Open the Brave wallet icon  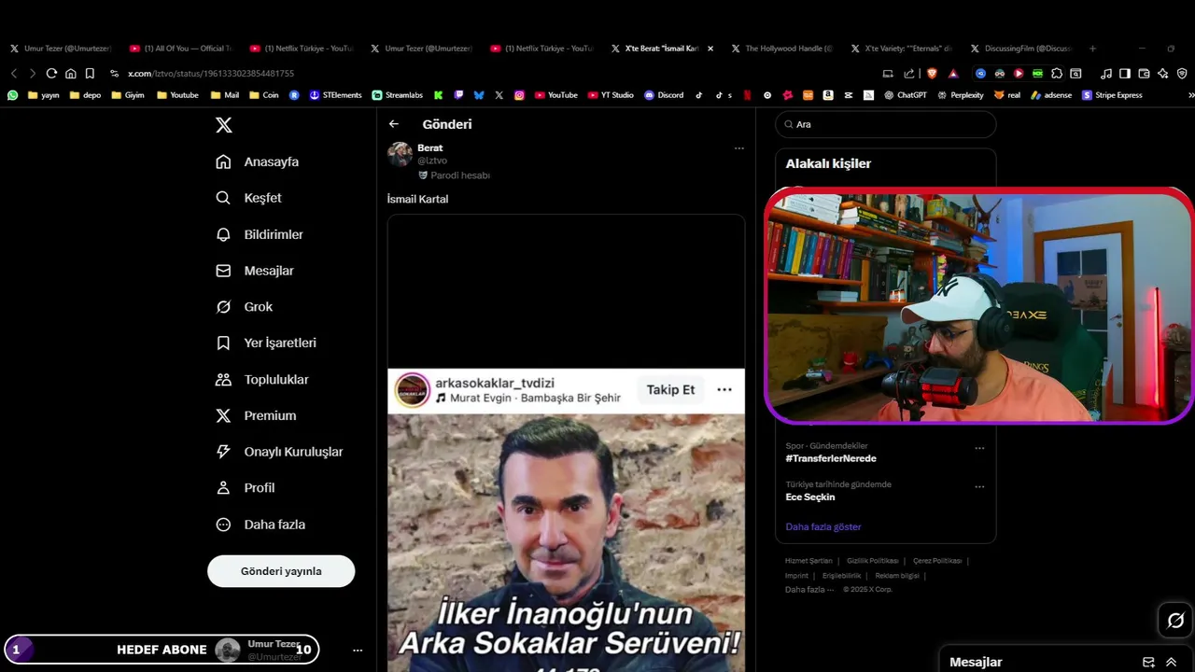pyautogui.click(x=1144, y=73)
